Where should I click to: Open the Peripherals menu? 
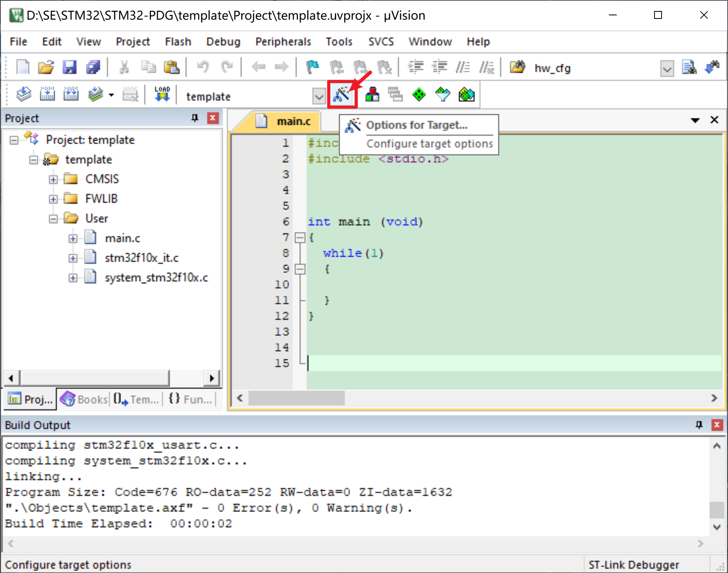point(283,42)
